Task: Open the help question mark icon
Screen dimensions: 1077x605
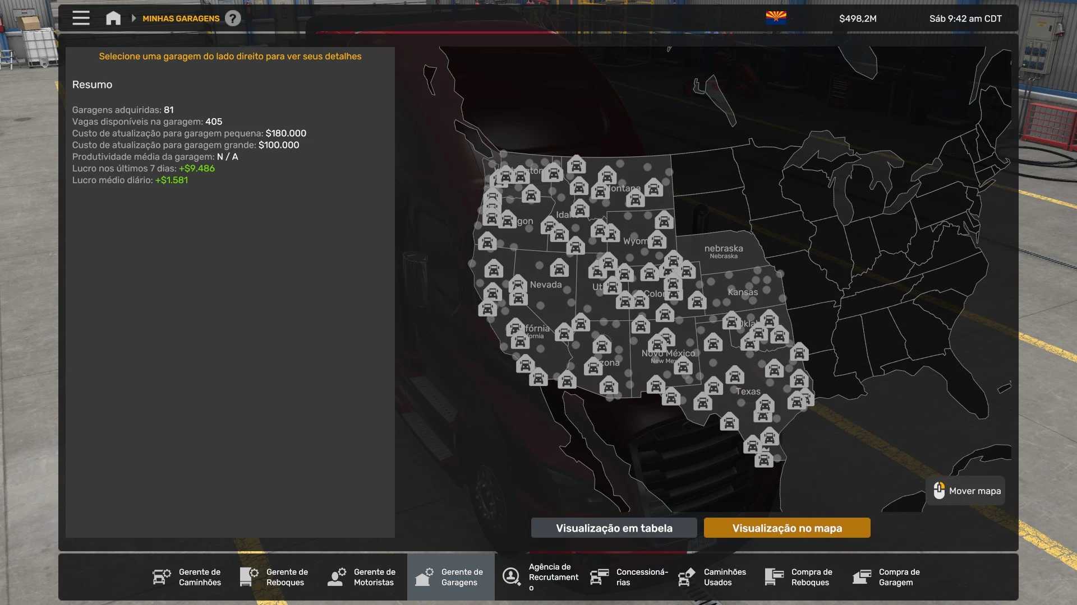Action: coord(233,18)
